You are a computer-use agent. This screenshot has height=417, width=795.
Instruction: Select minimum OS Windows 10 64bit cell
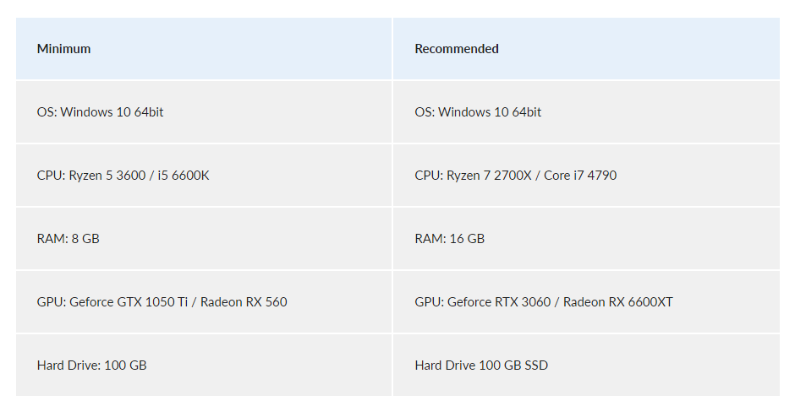pos(204,111)
